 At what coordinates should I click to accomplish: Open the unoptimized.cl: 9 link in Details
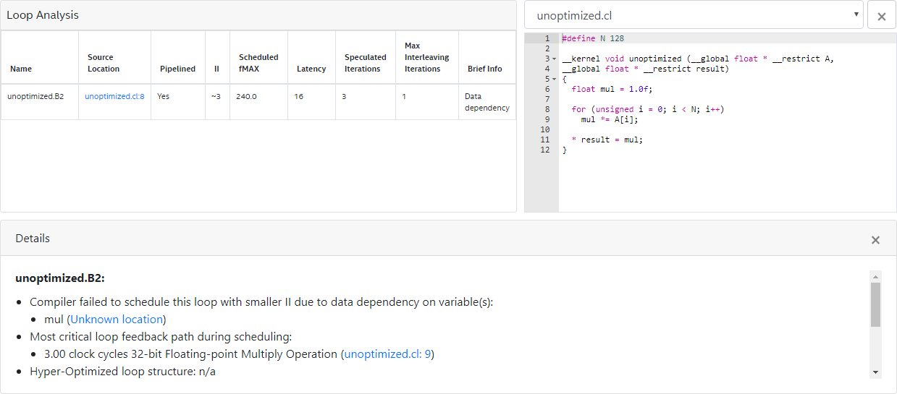[387, 354]
